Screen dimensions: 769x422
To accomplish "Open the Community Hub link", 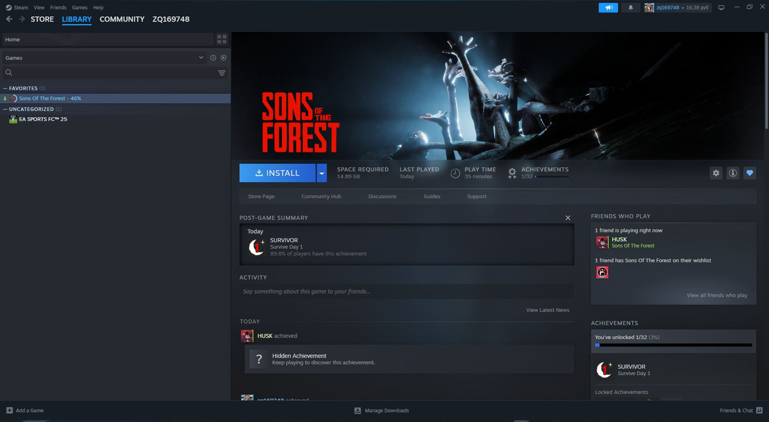I will point(321,196).
